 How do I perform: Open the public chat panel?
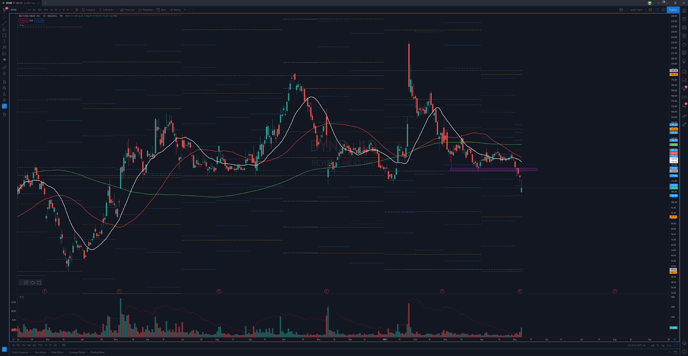pos(684,71)
